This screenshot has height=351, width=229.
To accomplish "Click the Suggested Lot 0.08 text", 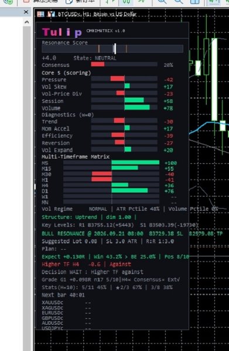I will [x=70, y=241].
